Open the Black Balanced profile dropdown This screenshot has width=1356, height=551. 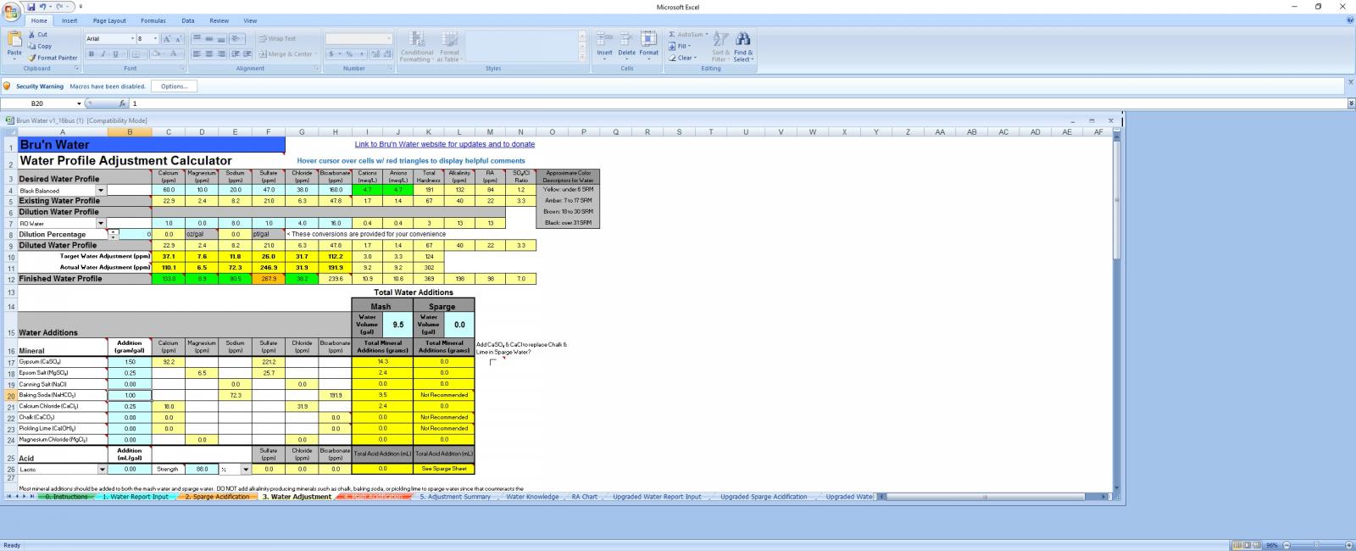(101, 191)
